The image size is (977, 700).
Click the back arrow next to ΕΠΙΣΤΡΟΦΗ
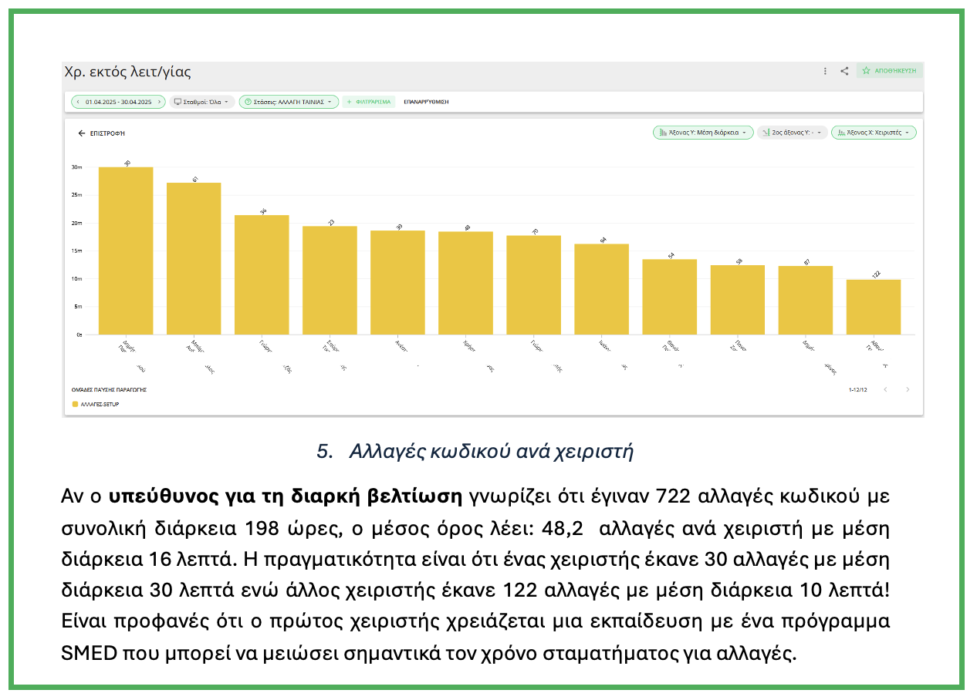(x=82, y=133)
